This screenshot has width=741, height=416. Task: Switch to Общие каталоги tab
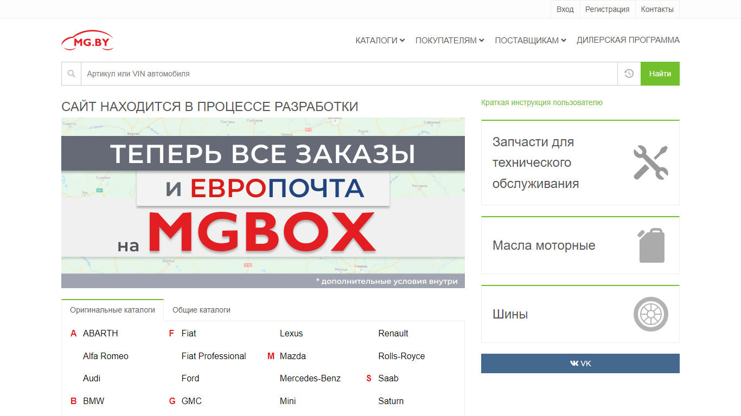tap(201, 310)
